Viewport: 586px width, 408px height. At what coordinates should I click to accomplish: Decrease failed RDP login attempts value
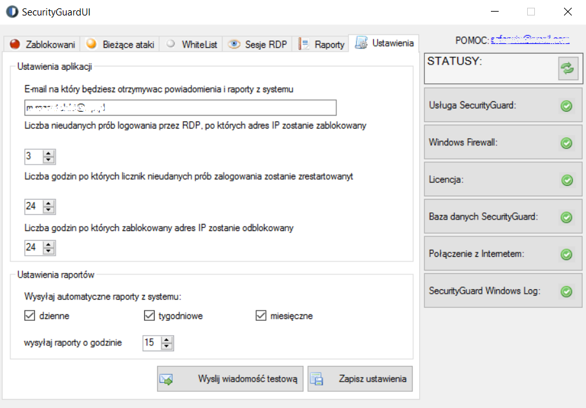click(49, 160)
